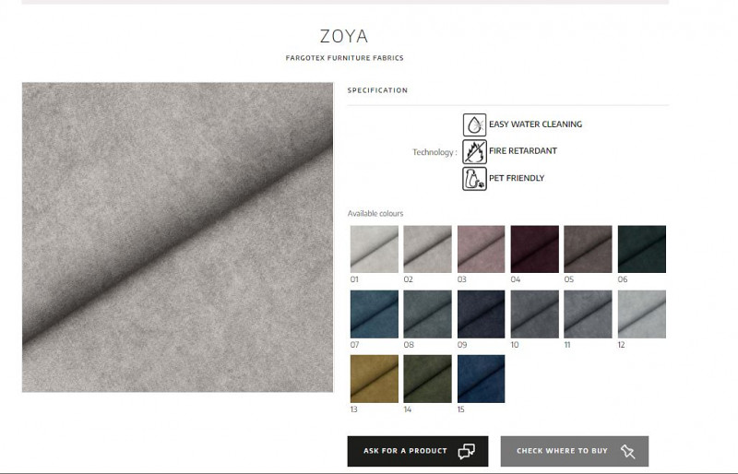Open the Ask For A Product form
Image resolution: width=738 pixels, height=474 pixels.
(x=418, y=451)
